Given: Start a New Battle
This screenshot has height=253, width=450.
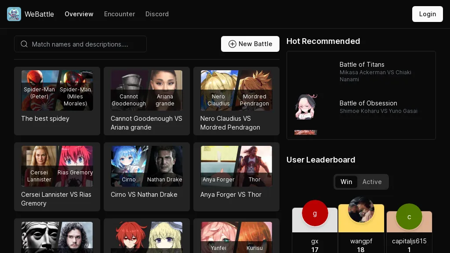Looking at the screenshot, I should [x=250, y=44].
